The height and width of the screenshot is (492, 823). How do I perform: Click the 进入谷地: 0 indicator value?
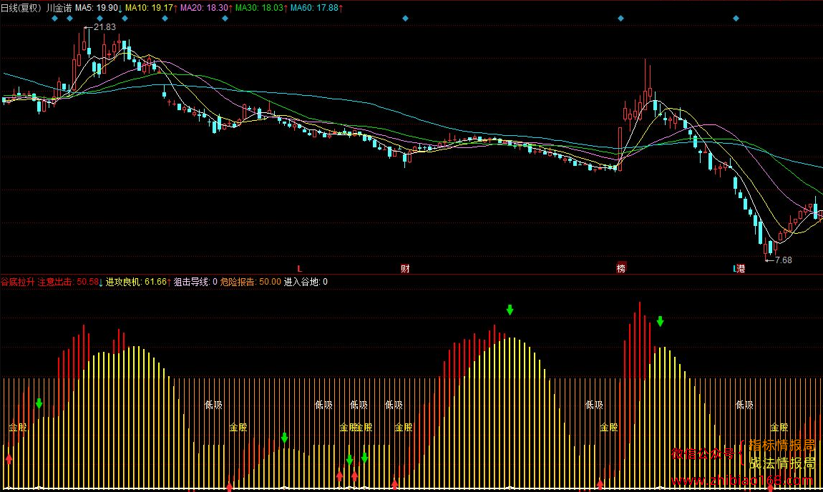[306, 282]
